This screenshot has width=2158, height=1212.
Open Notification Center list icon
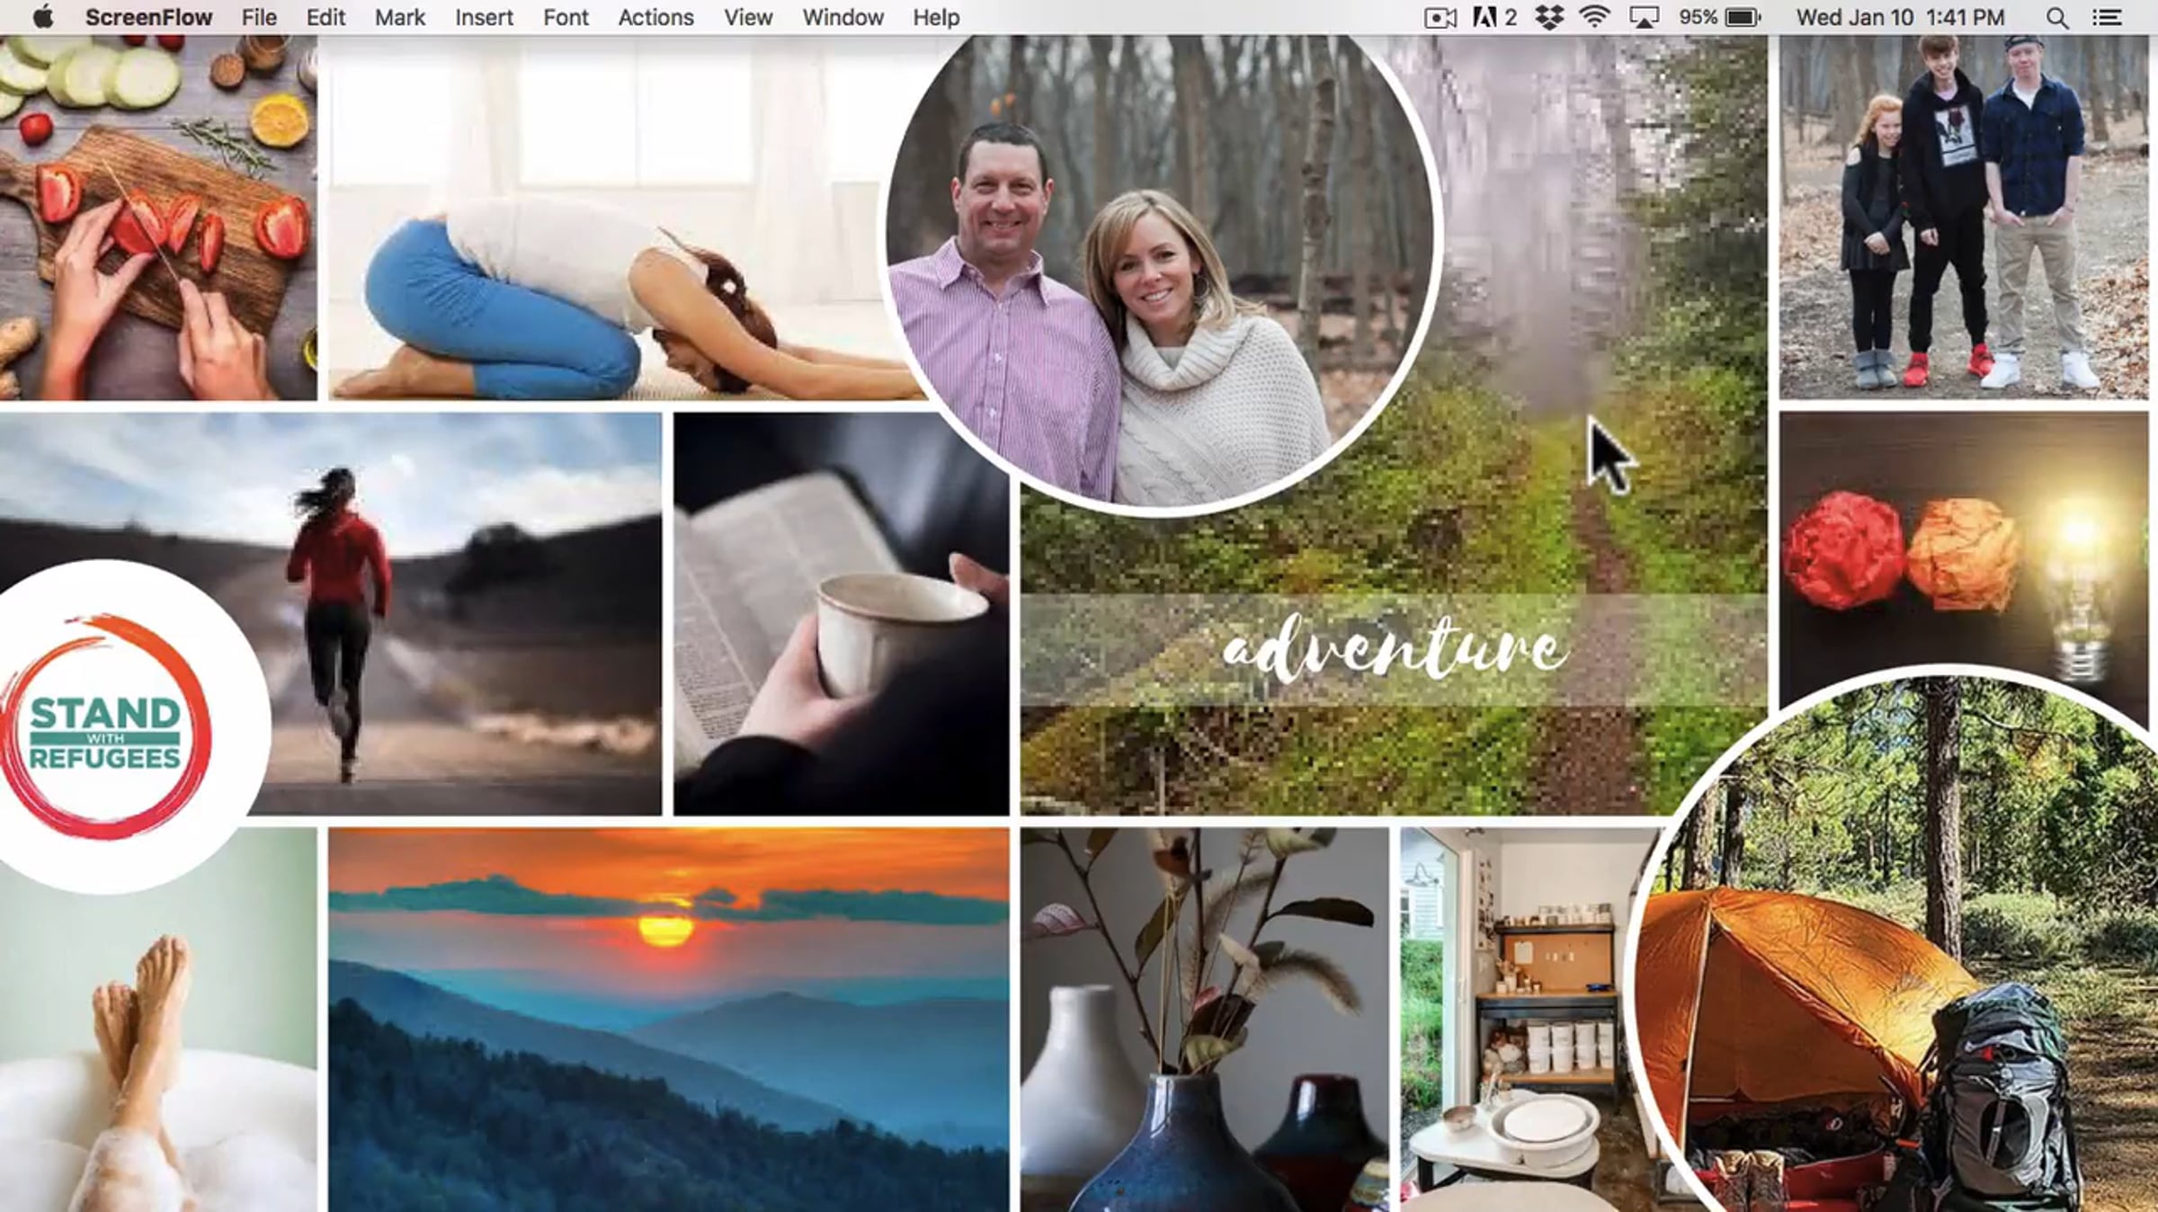pos(2107,18)
